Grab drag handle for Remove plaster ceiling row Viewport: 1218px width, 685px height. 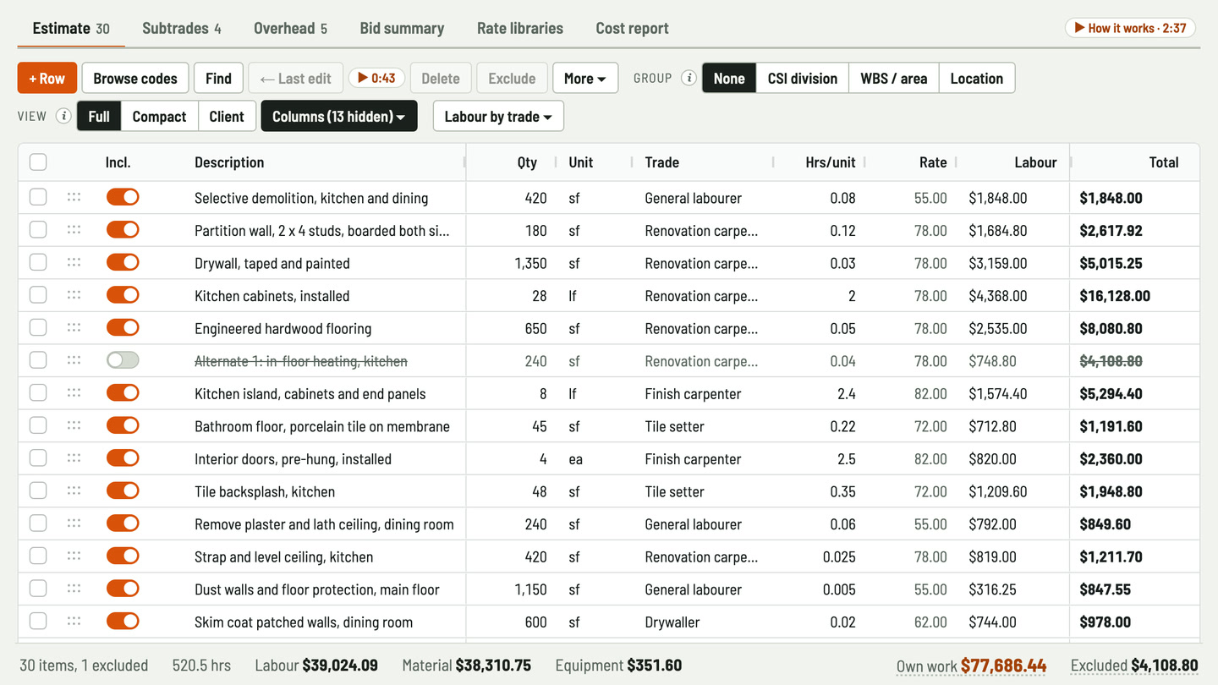coord(74,523)
